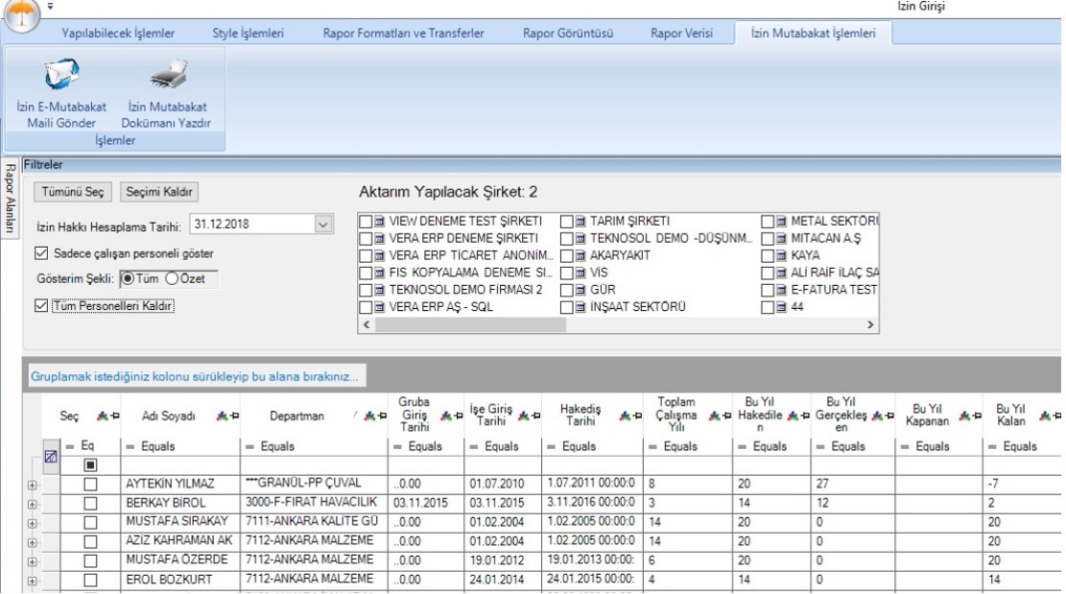Viewport: 1066px width, 594px height.
Task: Open the İzin Hakkı Hesaplama Tarihi dropdown
Action: pos(322,224)
